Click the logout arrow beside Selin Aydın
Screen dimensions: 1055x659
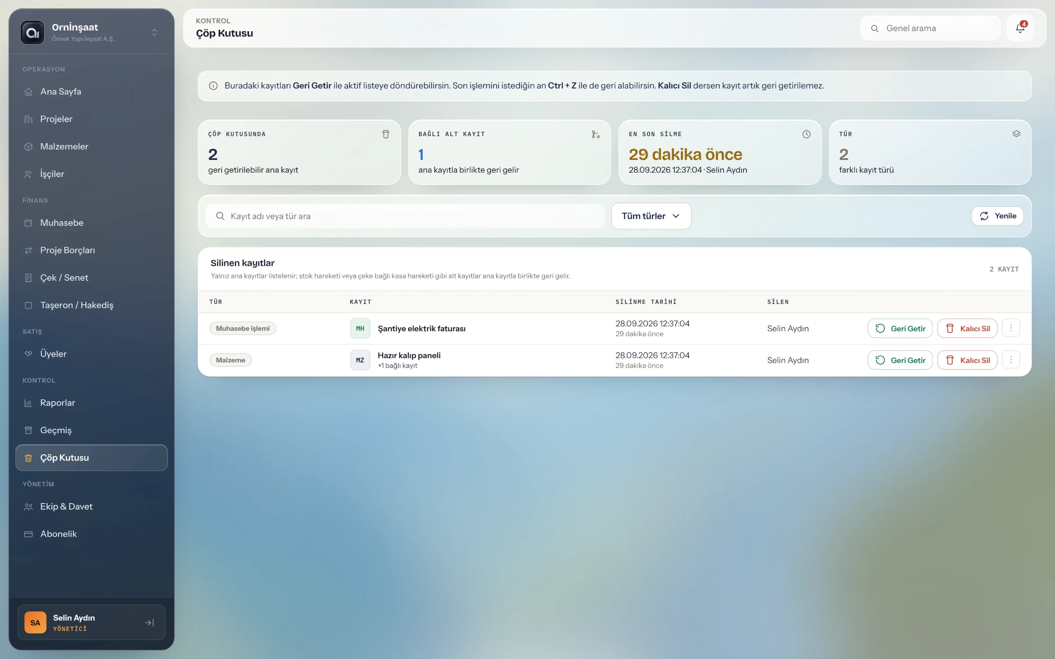[x=149, y=623]
